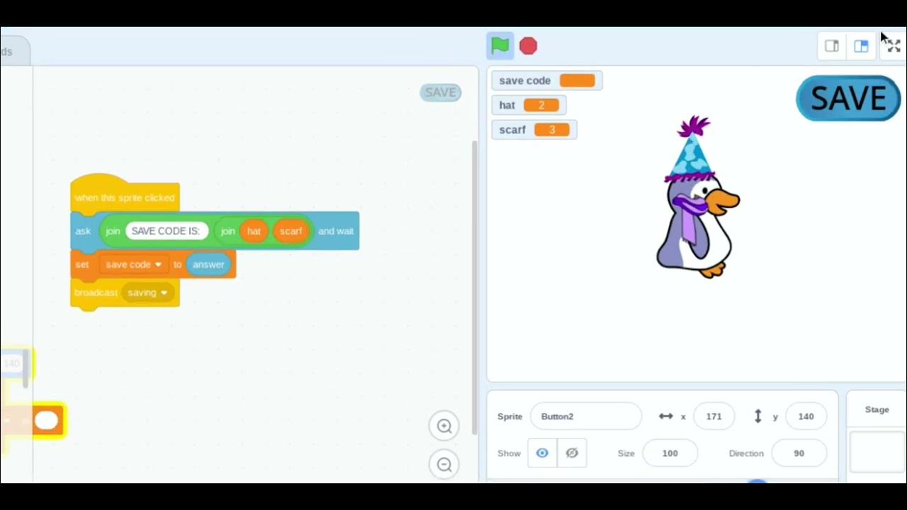Click the penguin sprite on the stage
Viewport: 907px width, 510px height.
coord(698,198)
